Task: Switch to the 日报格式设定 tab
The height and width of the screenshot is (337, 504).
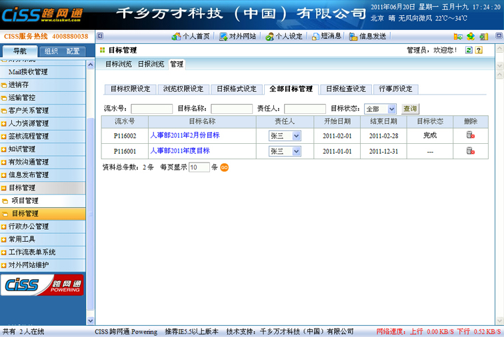Action: tap(237, 89)
